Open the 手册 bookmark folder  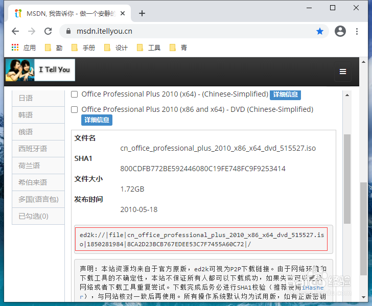[83, 48]
